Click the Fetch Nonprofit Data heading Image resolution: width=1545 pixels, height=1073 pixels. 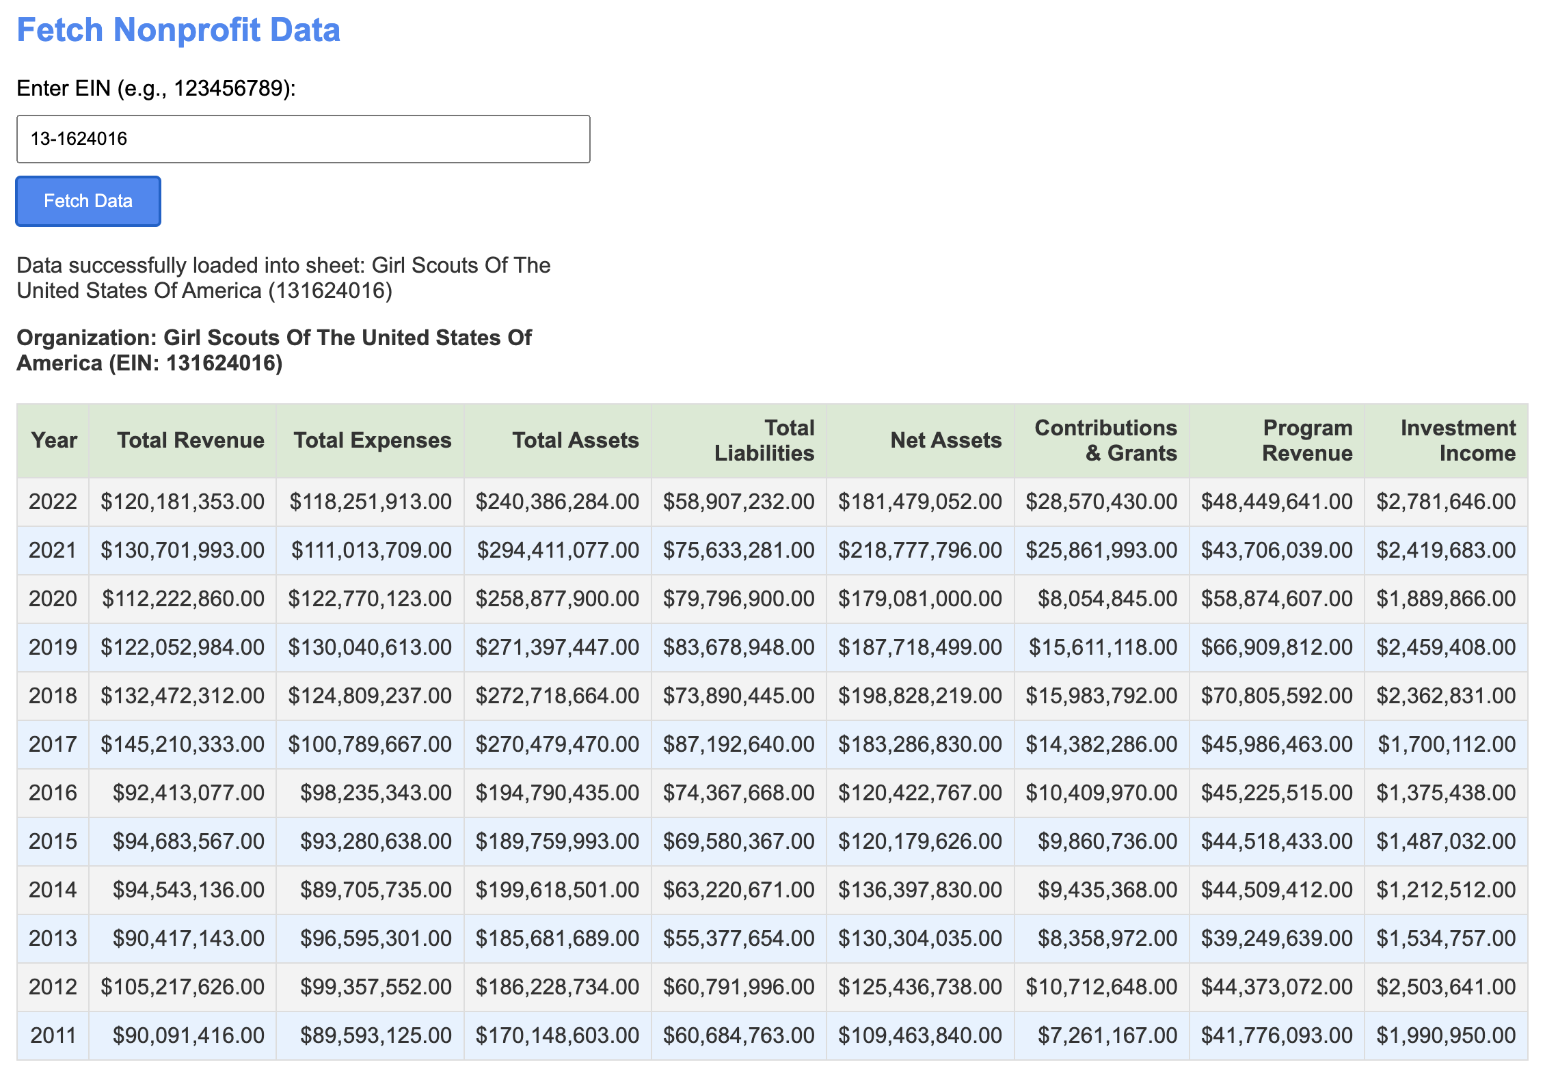178,30
